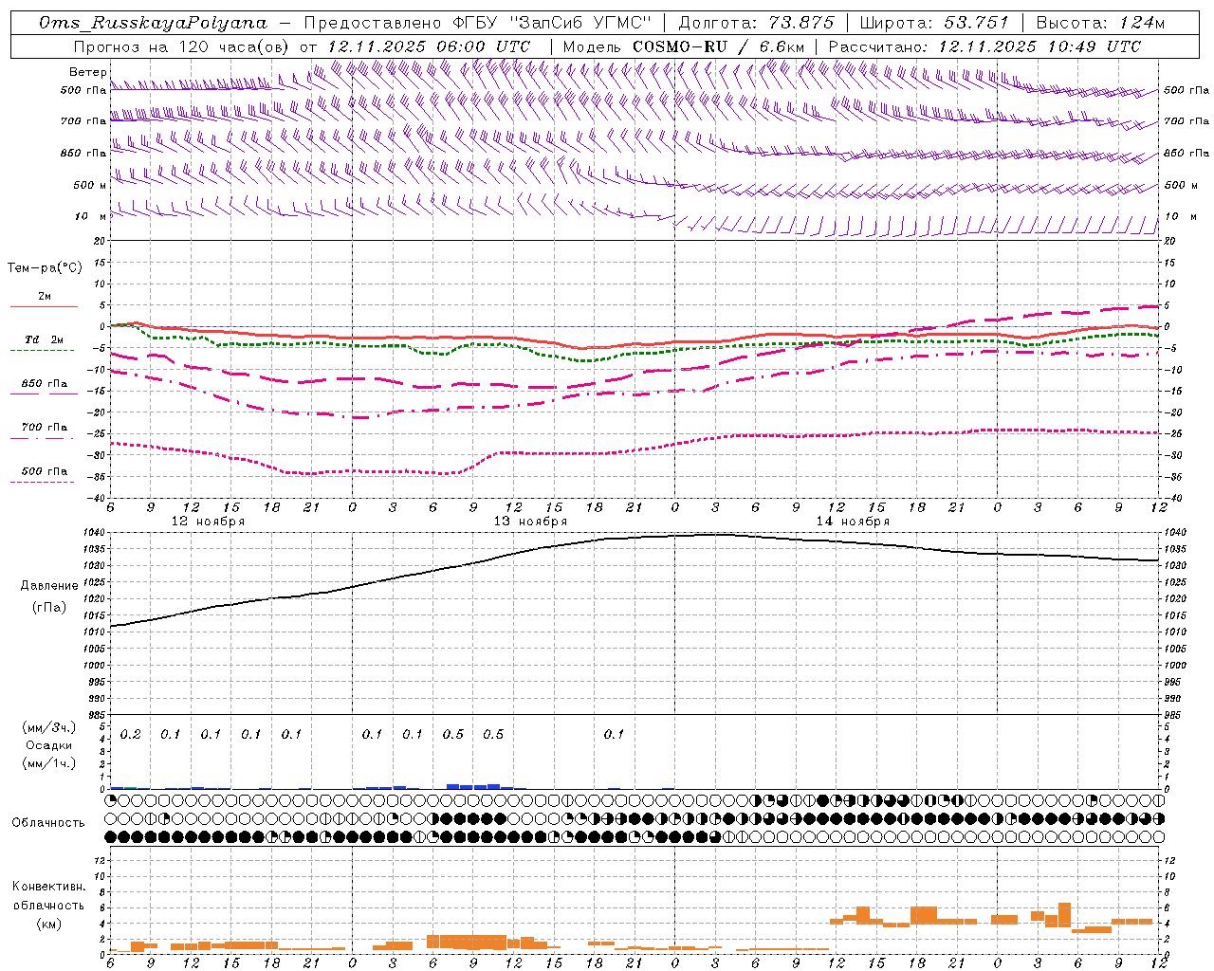Click the 850 гПа temperature legend entry
The height and width of the screenshot is (971, 1214).
(x=45, y=384)
